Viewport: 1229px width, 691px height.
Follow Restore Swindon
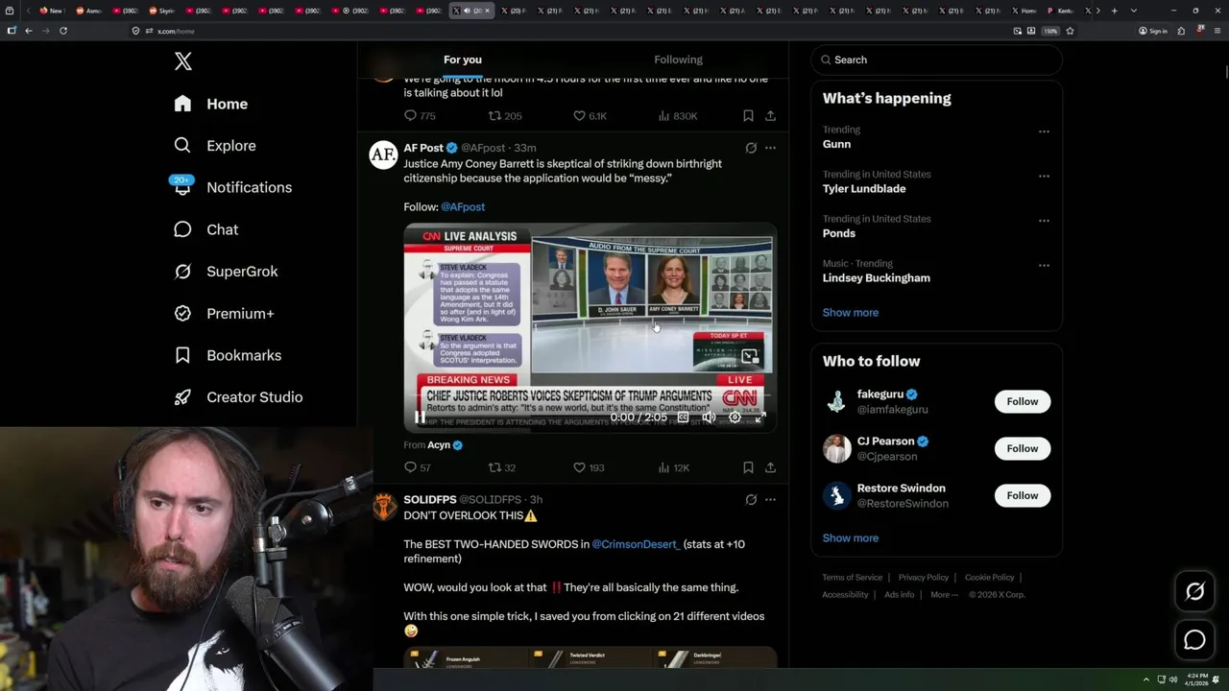(x=1023, y=495)
